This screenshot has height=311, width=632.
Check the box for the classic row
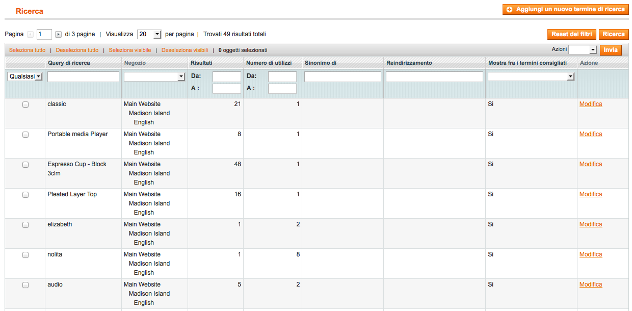(25, 105)
